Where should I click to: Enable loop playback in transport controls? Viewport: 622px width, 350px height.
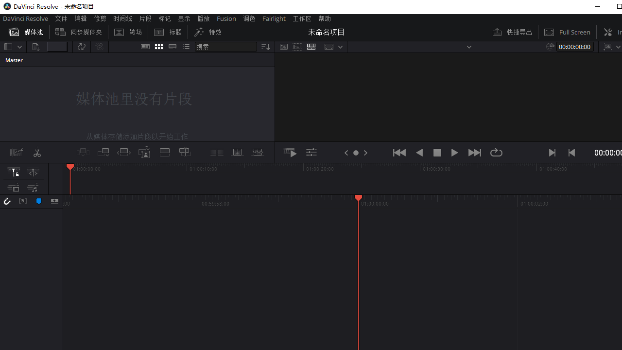496,153
